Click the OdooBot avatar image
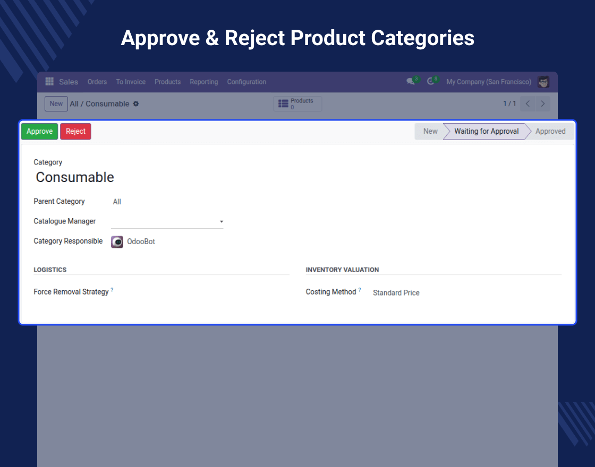Viewport: 595px width, 467px height. tap(117, 242)
